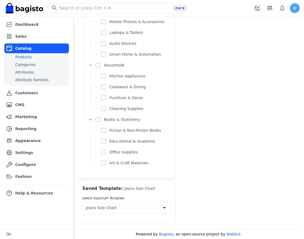Click the Configure wrench icon

(x=9, y=165)
